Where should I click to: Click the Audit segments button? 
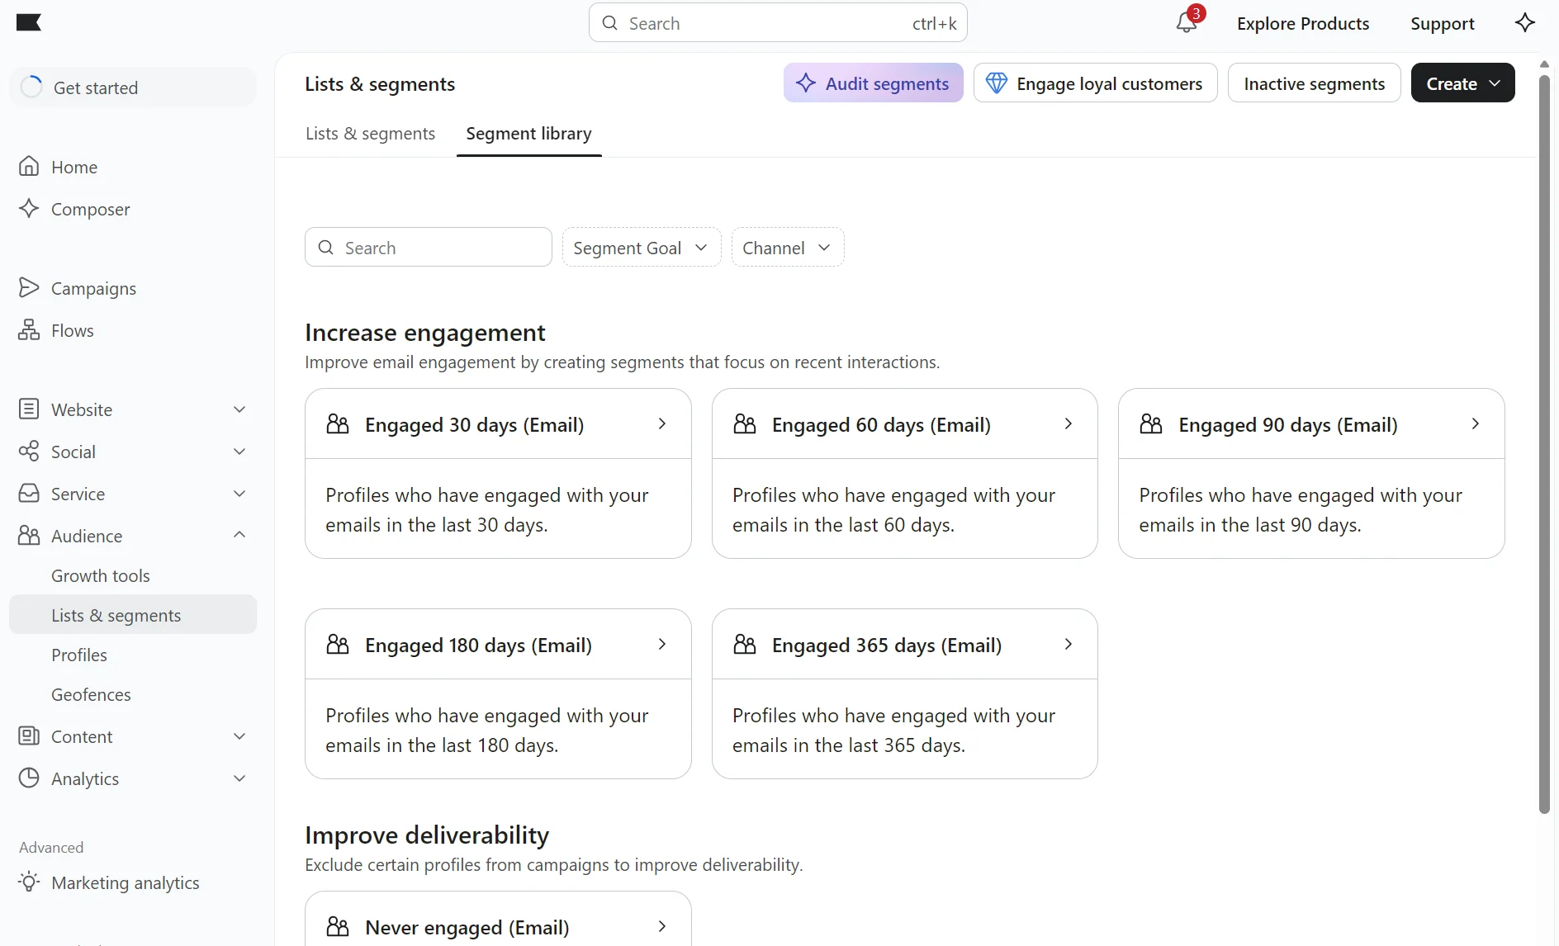[873, 83]
